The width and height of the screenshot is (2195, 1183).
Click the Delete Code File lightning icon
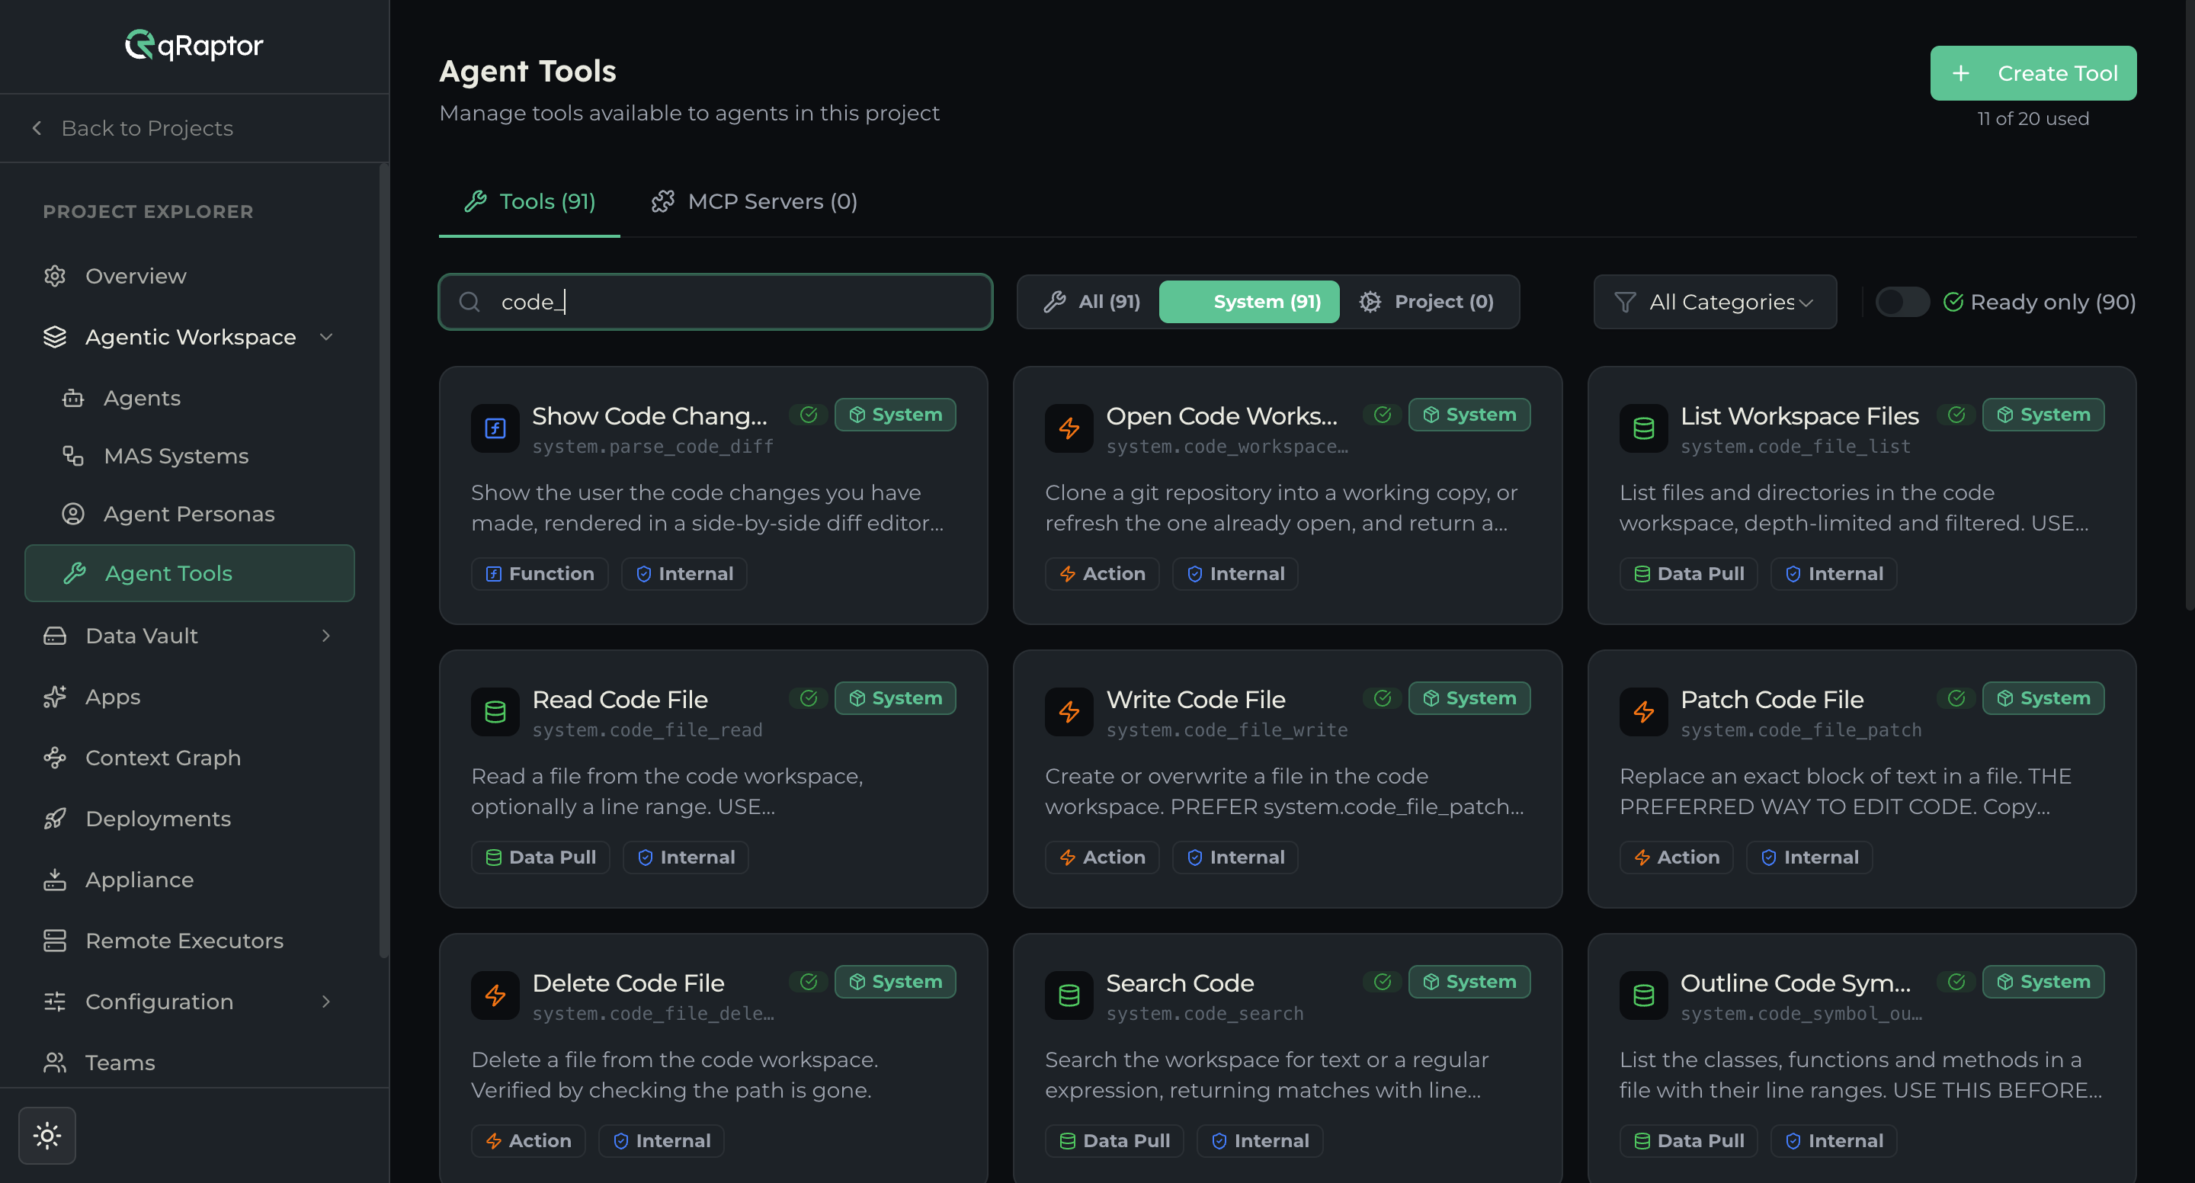[495, 995]
